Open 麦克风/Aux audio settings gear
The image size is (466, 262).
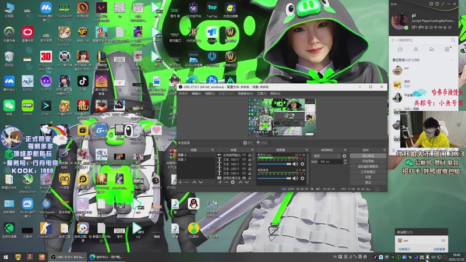[302, 164]
